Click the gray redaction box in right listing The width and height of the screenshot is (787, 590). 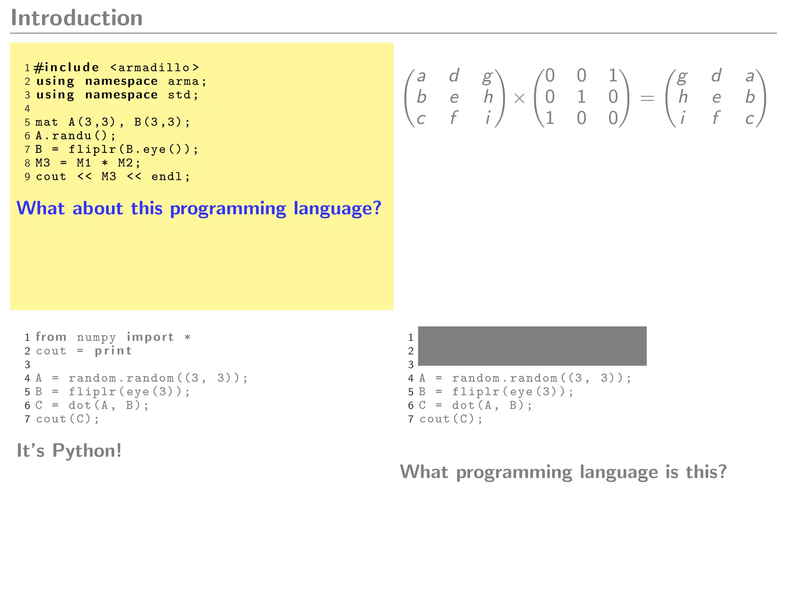click(532, 346)
